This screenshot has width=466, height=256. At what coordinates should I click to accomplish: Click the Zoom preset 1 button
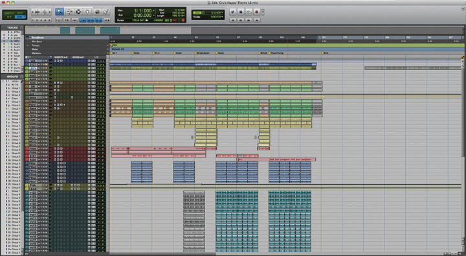coord(33,20)
